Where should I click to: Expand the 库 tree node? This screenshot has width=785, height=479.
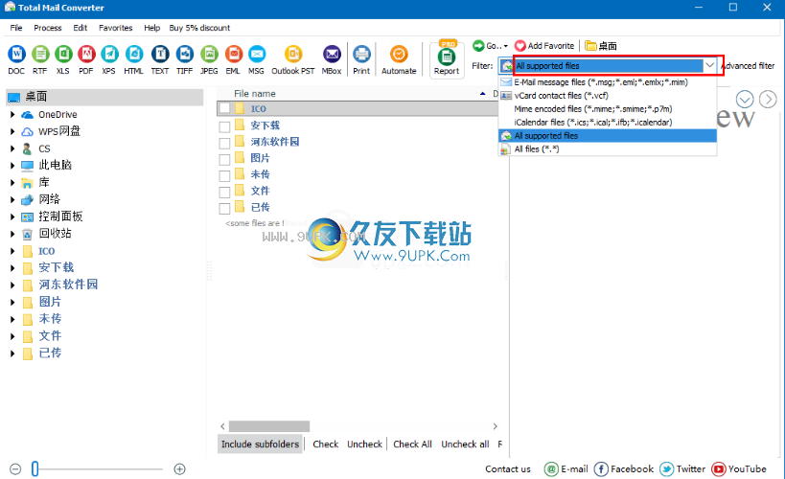12,183
